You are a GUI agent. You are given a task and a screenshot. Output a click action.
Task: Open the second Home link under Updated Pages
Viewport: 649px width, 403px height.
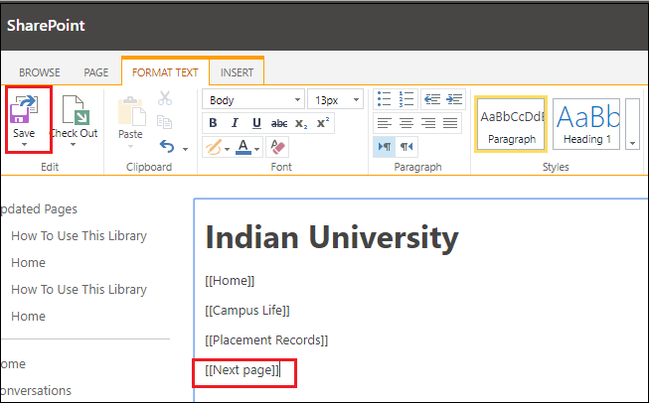[x=28, y=317]
